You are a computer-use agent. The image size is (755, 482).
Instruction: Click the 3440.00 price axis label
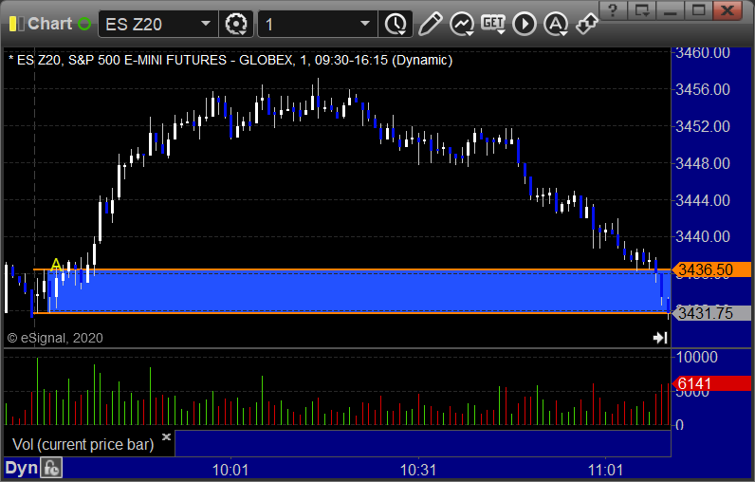[x=703, y=236]
